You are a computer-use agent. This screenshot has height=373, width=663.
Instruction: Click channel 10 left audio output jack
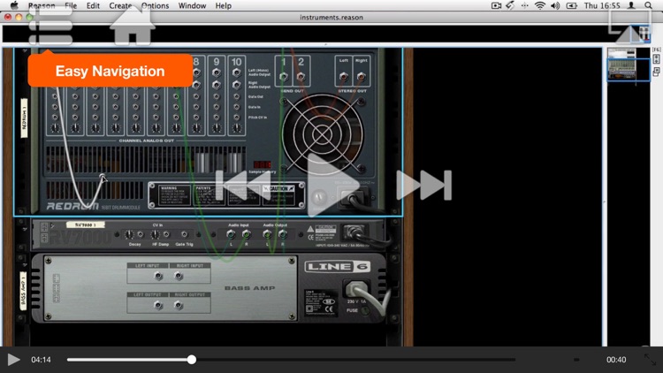[x=236, y=72]
